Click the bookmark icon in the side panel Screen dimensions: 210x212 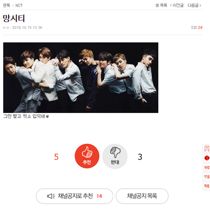tap(206, 149)
